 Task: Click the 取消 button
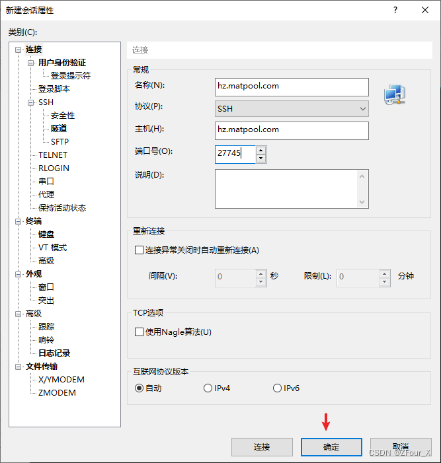[401, 447]
